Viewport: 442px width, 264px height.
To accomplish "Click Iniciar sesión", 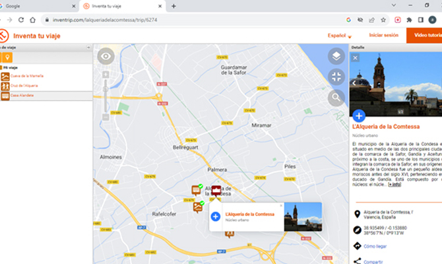I will pyautogui.click(x=384, y=35).
